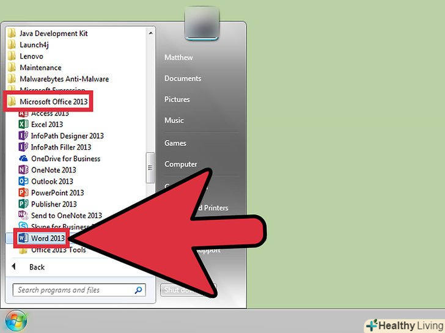Open Computer

click(180, 164)
